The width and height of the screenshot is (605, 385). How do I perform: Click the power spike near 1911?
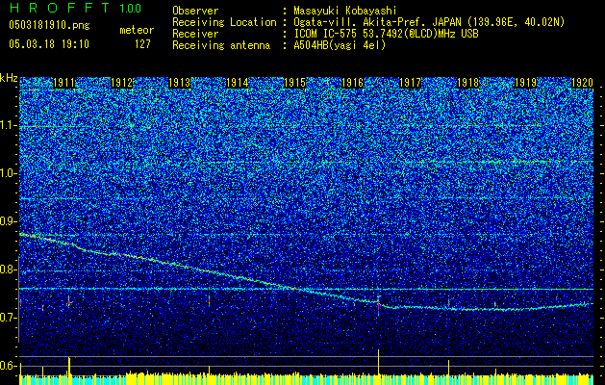pos(69,366)
